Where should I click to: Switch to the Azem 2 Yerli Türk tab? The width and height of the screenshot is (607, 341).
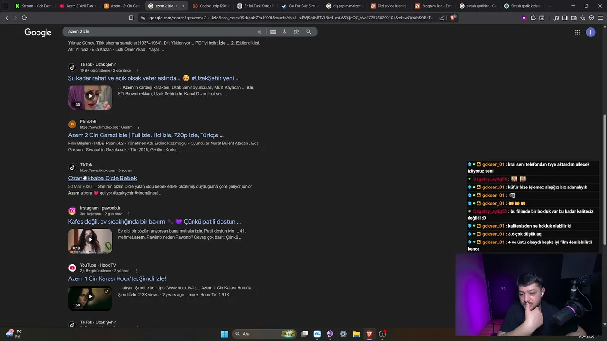point(77,6)
